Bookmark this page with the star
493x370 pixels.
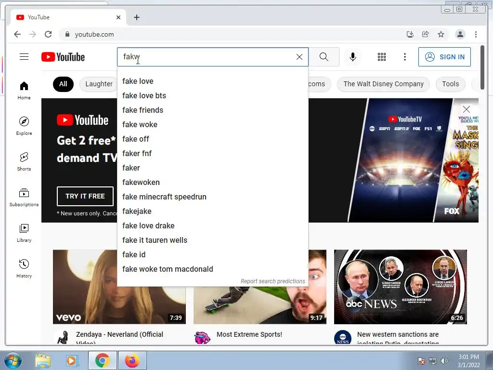[x=441, y=34]
